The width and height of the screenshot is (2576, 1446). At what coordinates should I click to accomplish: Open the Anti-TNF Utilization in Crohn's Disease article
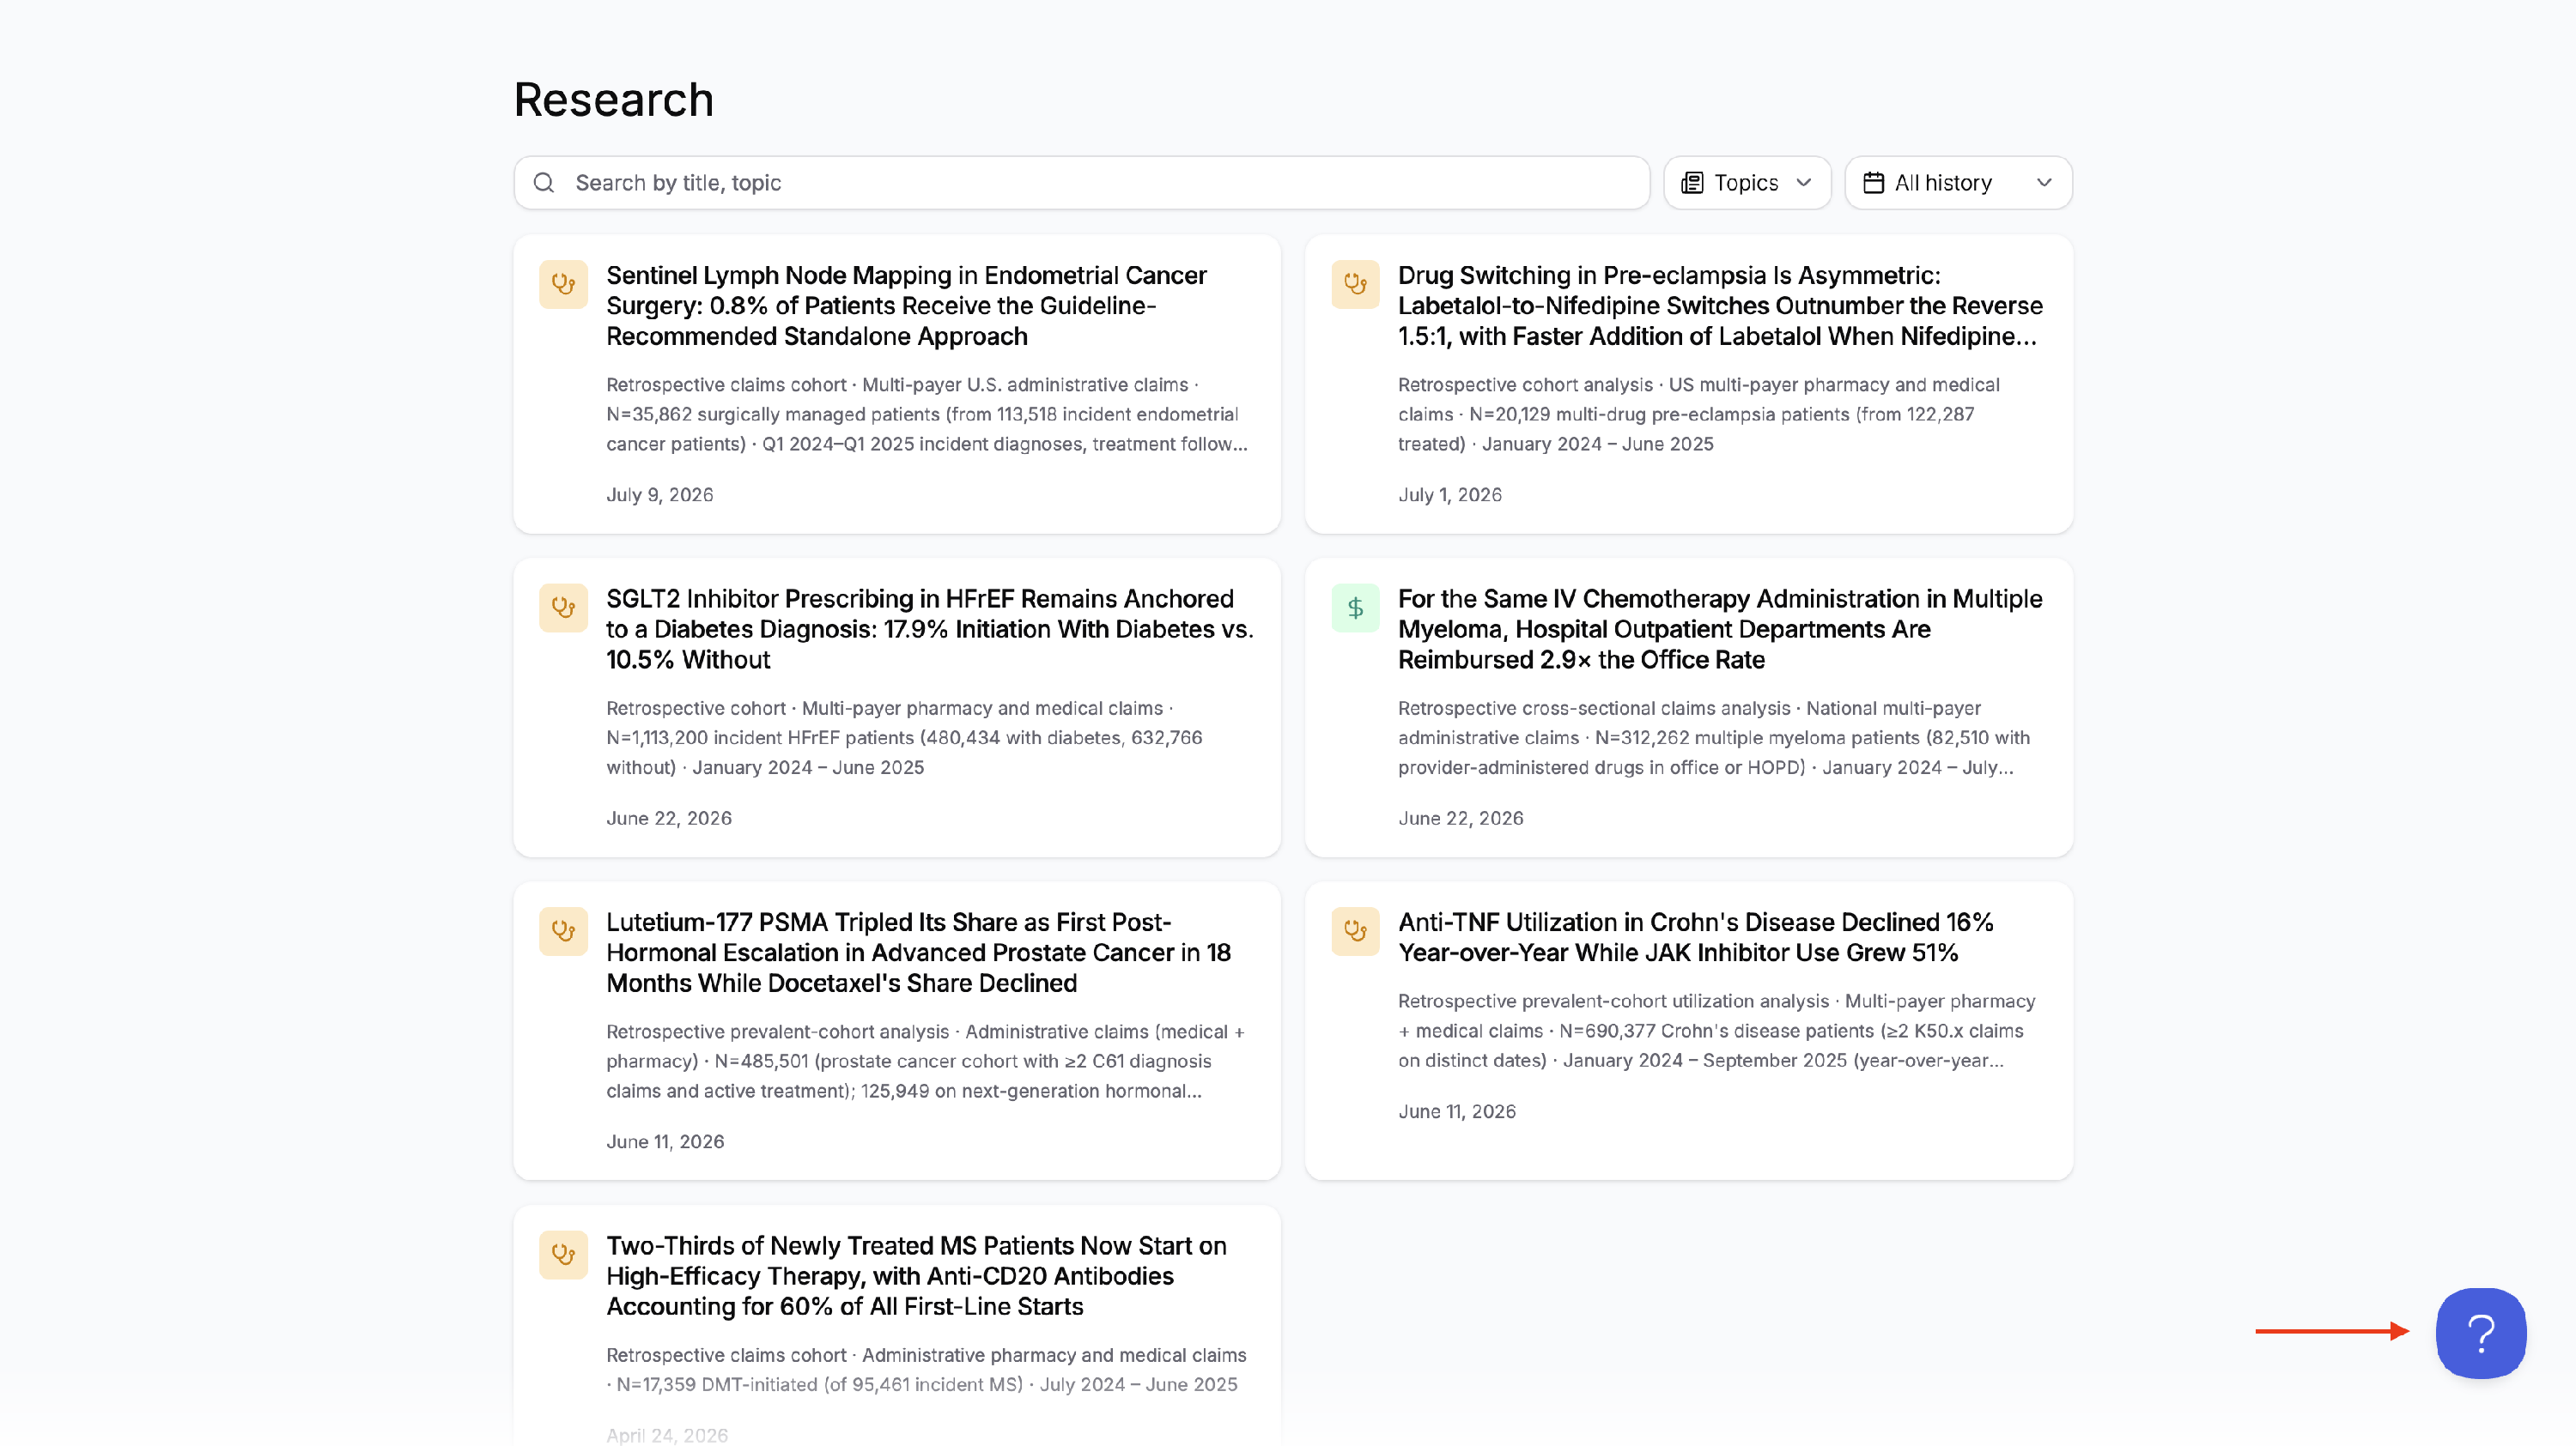1688,1031
